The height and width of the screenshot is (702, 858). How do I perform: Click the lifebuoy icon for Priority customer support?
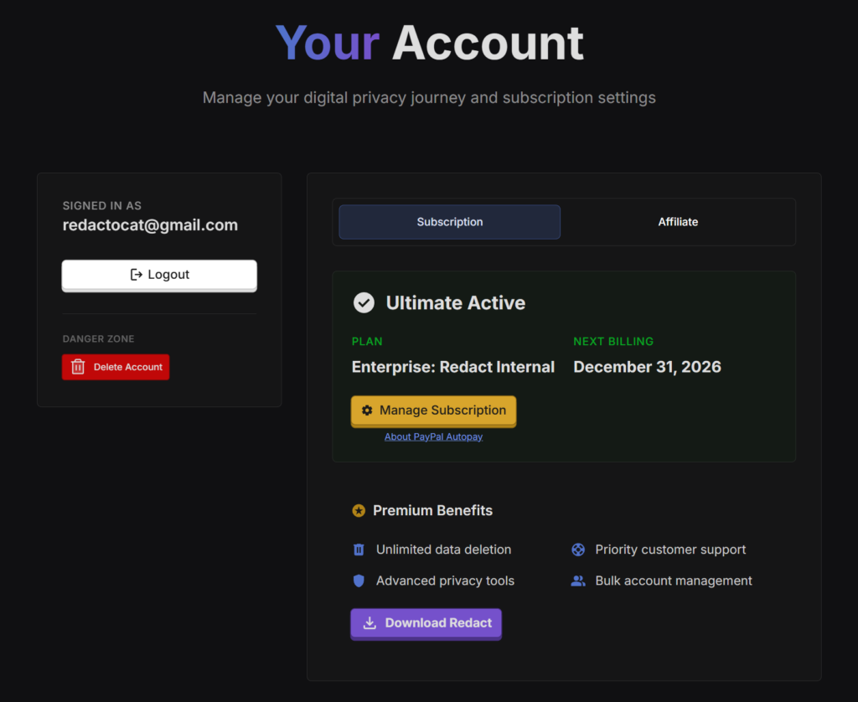pyautogui.click(x=578, y=550)
